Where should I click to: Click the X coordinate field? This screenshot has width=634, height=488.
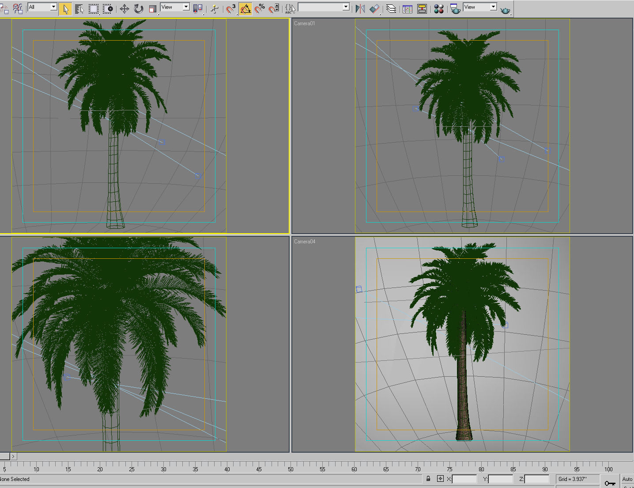point(464,479)
